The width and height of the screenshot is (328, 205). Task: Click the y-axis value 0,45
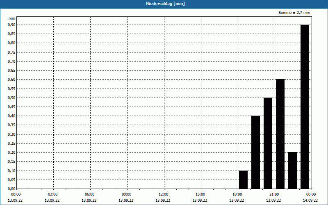pyautogui.click(x=11, y=107)
